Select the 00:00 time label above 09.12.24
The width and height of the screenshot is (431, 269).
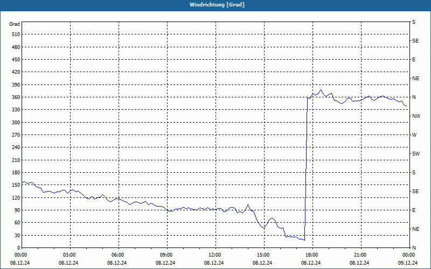pyautogui.click(x=409, y=254)
